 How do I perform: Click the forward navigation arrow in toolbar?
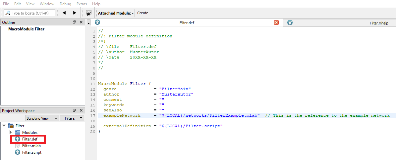(x=75, y=13)
